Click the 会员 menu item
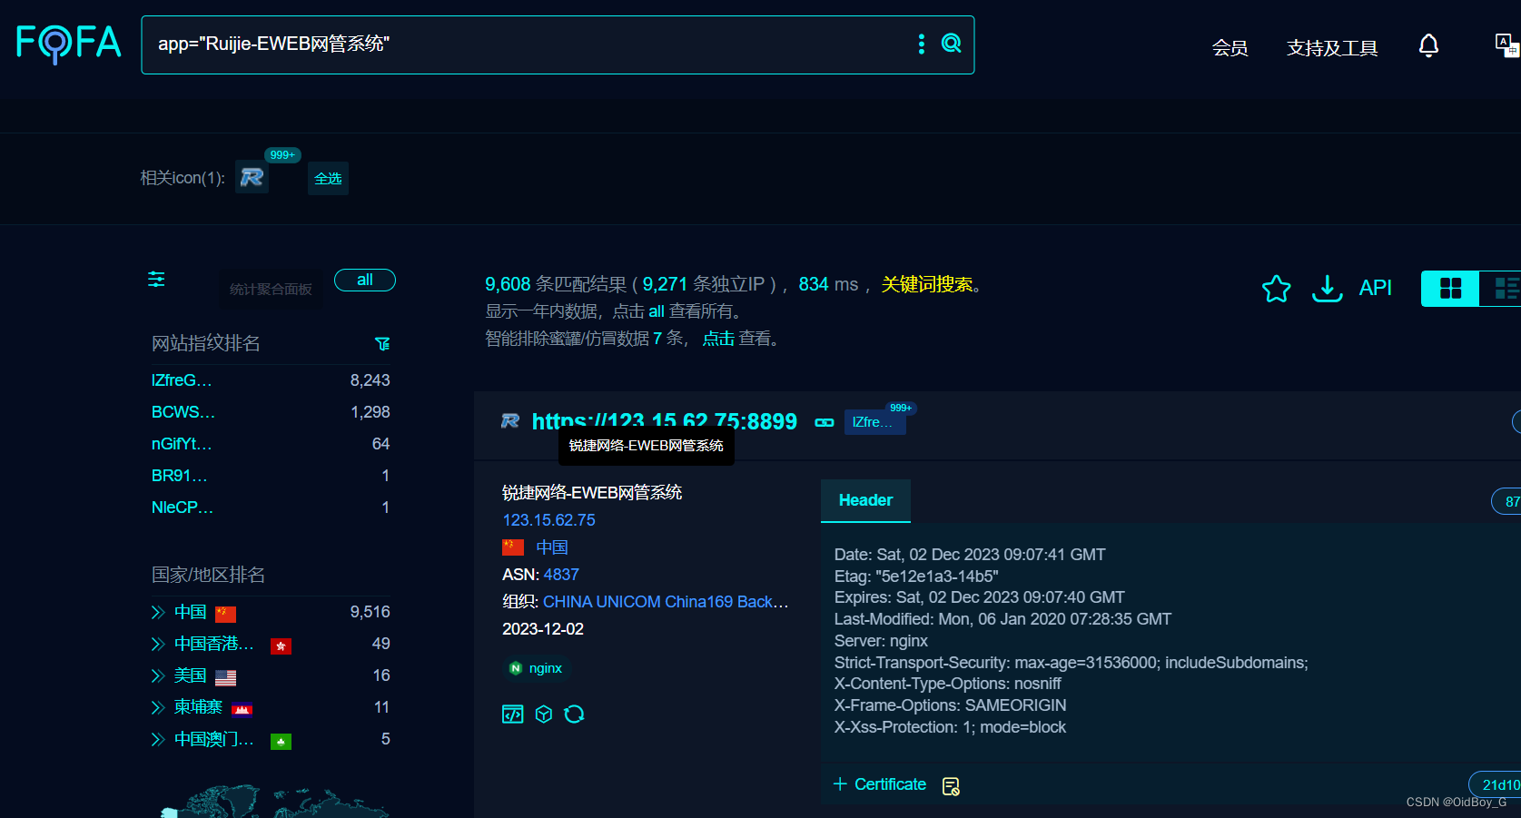 pyautogui.click(x=1230, y=47)
